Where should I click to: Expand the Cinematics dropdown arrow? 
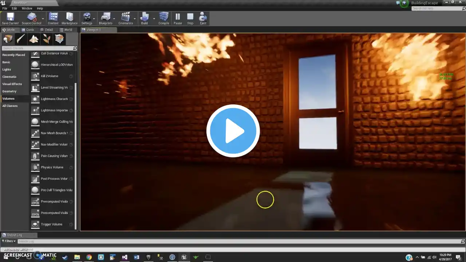[x=135, y=18]
